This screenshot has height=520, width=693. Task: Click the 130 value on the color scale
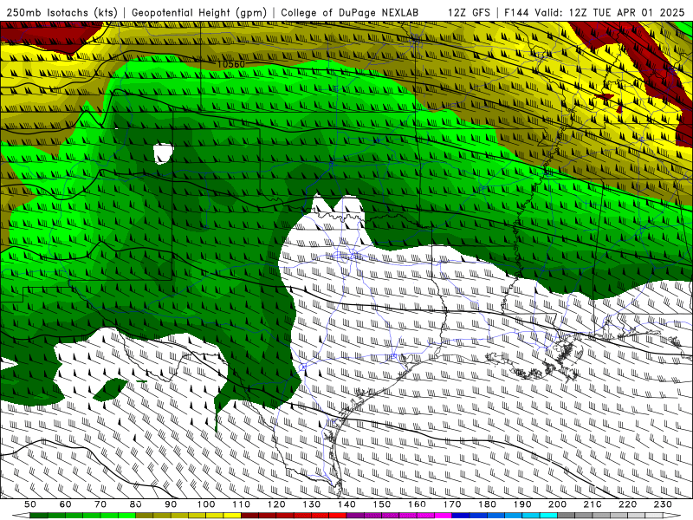(312, 504)
